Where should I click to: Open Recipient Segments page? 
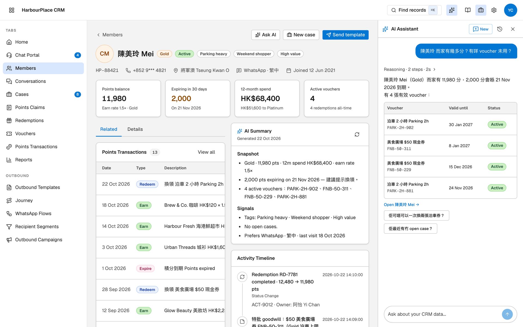(43, 226)
